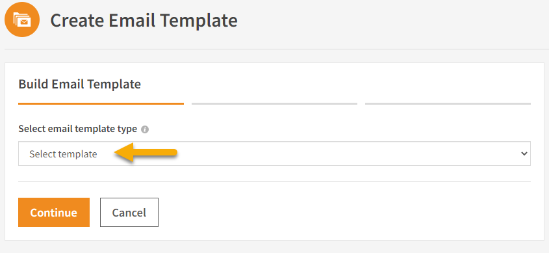Click the info icon beside template type label
The width and height of the screenshot is (549, 253).
(x=145, y=129)
